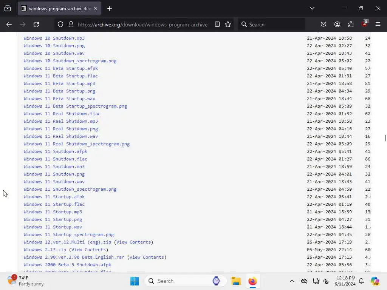Click the Firefox toolbar Search box
The height and width of the screenshot is (290, 387).
(271, 25)
